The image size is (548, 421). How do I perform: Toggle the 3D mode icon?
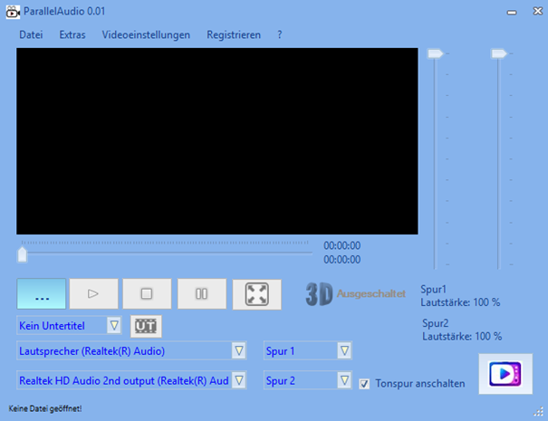[319, 294]
